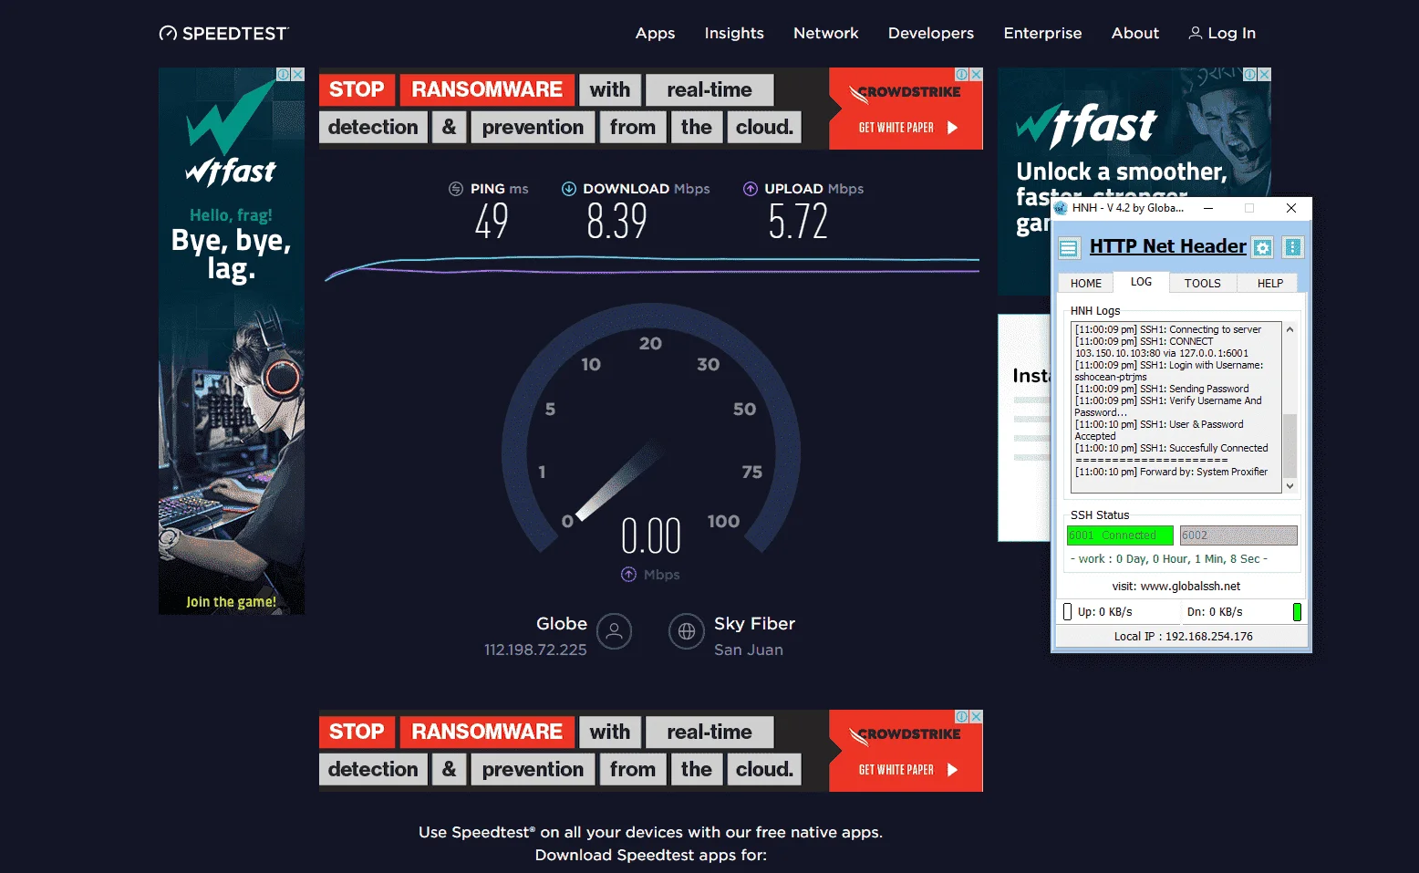1419x873 pixels.
Task: Click the San Juan location text
Action: click(x=748, y=650)
